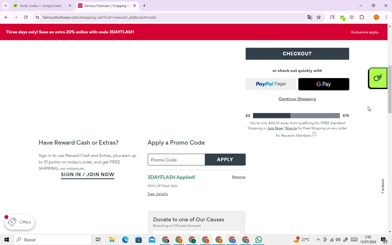Screen dimensions: 392x245
Task: Open WhatsApp from the taskbar
Action: tap(259, 240)
